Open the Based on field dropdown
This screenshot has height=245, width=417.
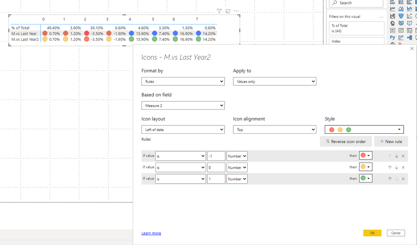(x=183, y=106)
